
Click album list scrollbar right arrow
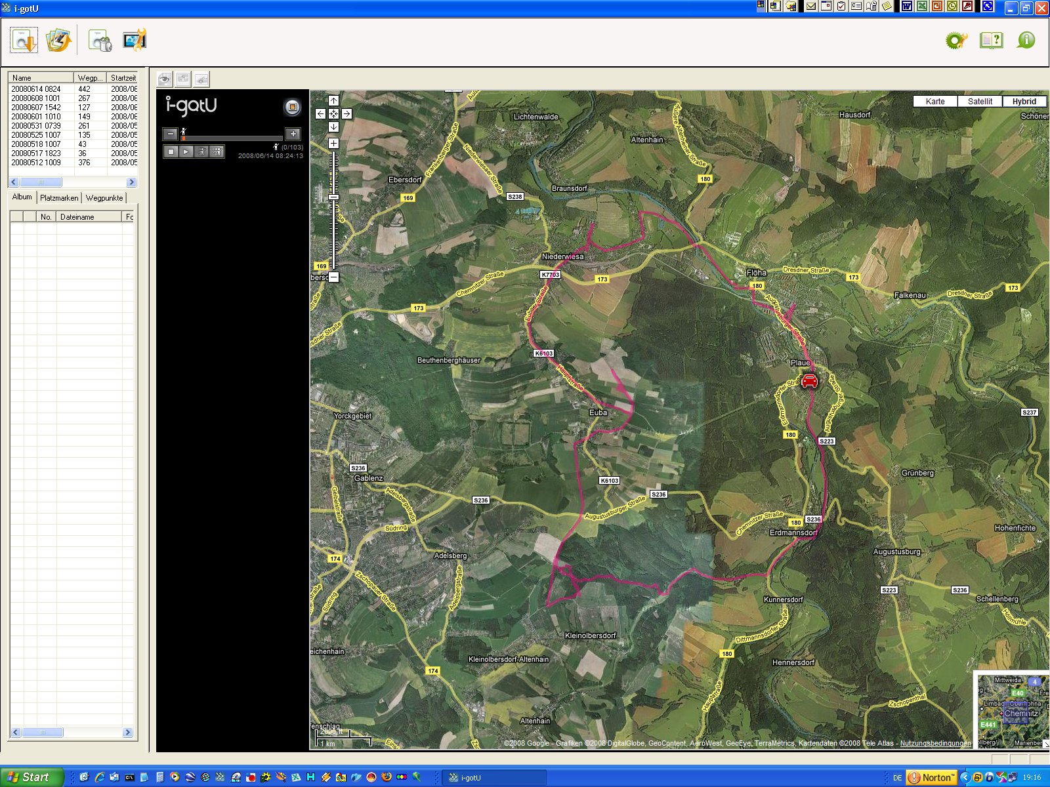coord(128,732)
